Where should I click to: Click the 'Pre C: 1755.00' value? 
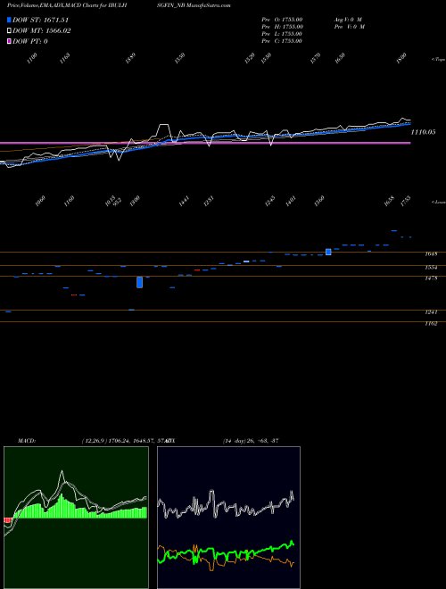pos(282,41)
